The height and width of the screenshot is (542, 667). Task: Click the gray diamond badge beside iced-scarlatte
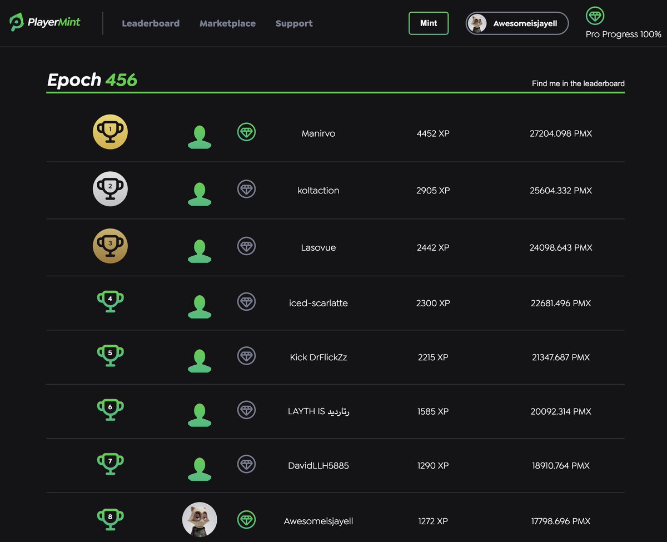(x=247, y=302)
